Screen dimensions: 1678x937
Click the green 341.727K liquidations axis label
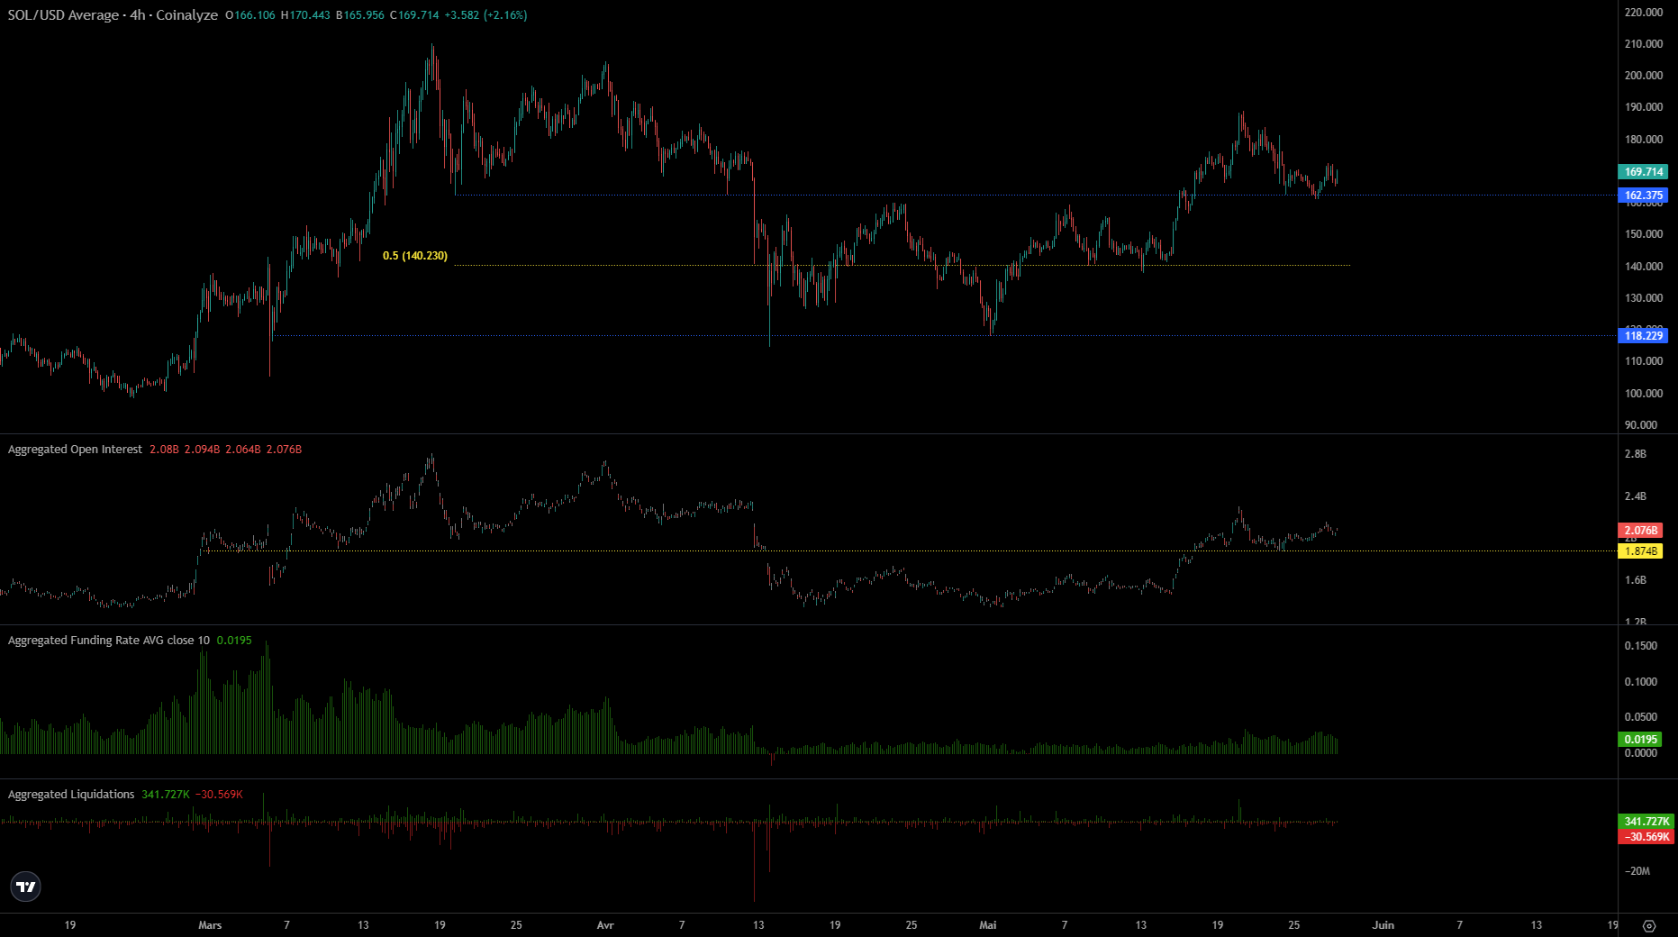(1646, 822)
